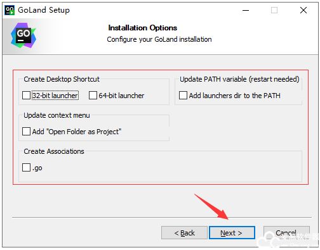Click the "Add launchers dir to the PATH" text
Image resolution: width=320 pixels, height=250 pixels.
pos(235,96)
